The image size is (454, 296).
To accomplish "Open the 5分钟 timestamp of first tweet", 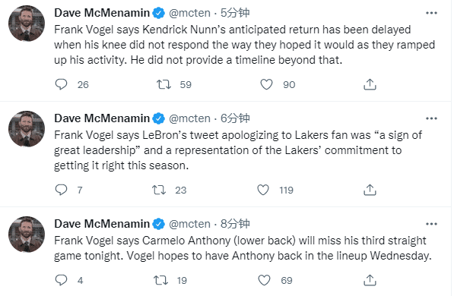I will coord(235,13).
